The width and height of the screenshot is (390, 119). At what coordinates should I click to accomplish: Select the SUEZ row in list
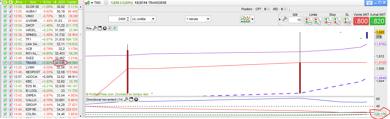(41, 58)
